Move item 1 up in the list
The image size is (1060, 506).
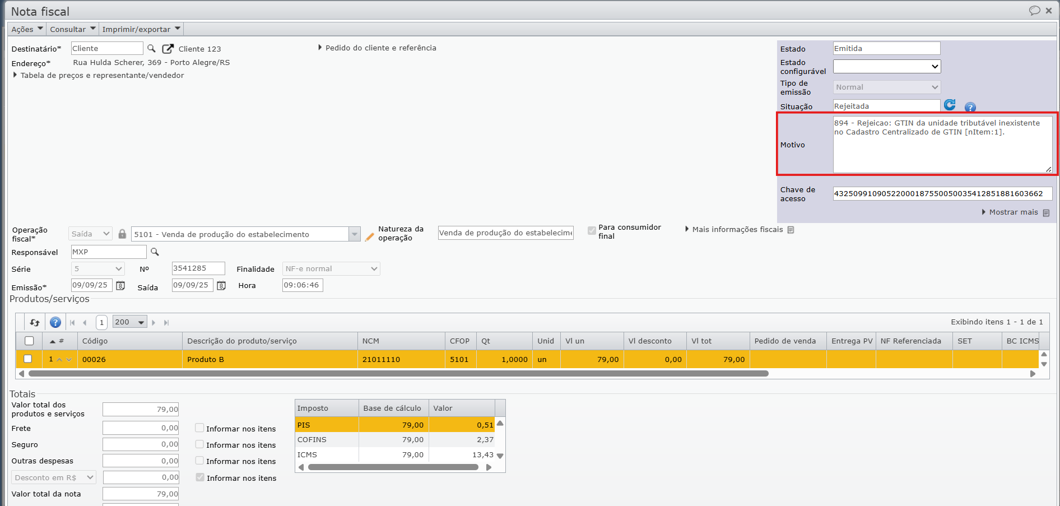click(59, 360)
